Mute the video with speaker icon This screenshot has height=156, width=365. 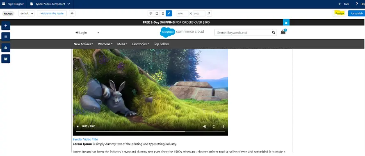pyautogui.click(x=205, y=127)
